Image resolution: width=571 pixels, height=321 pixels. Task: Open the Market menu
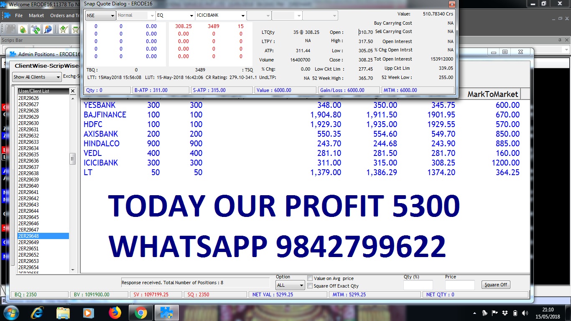[36, 15]
